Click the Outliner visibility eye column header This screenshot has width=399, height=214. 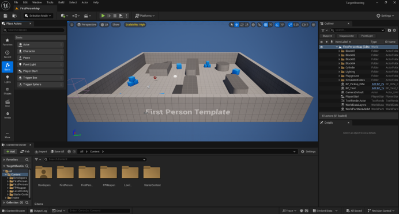coord(321,42)
